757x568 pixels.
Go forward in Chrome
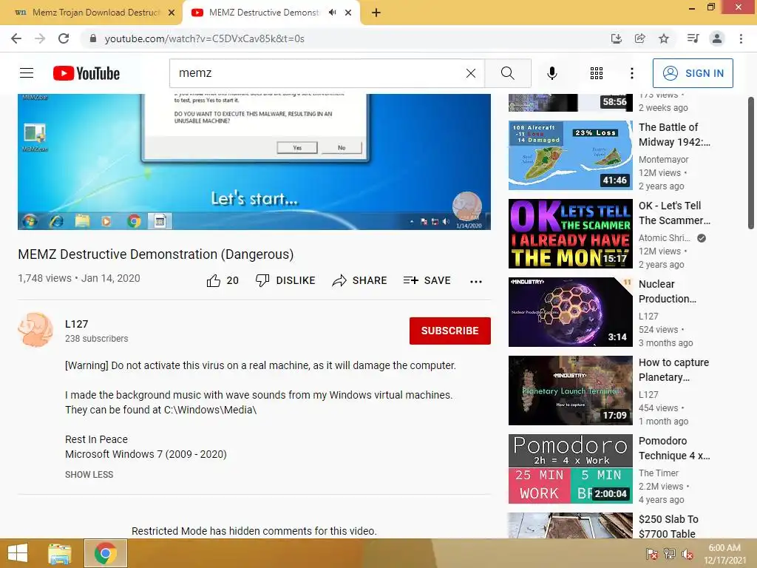point(40,38)
